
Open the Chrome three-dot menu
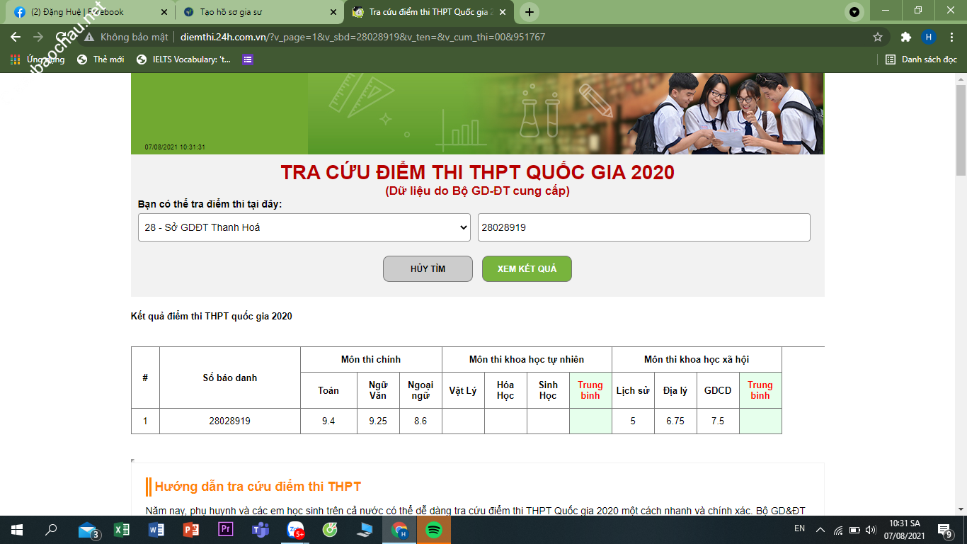951,37
